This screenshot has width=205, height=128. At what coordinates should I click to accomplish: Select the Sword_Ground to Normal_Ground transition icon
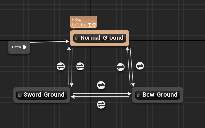tap(61, 67)
